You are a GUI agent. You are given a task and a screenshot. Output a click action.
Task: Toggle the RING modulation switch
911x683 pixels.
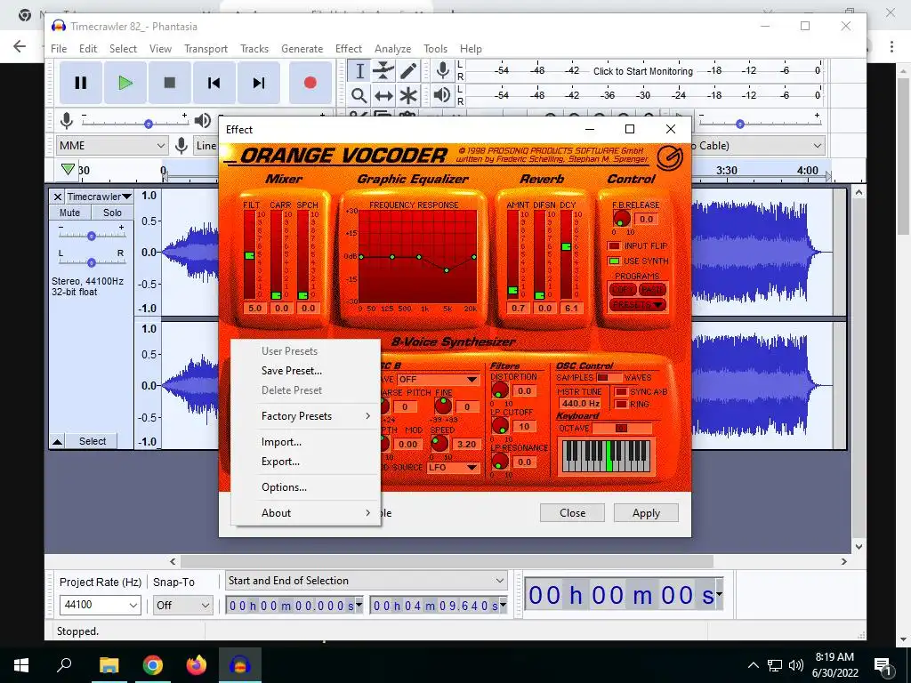621,405
